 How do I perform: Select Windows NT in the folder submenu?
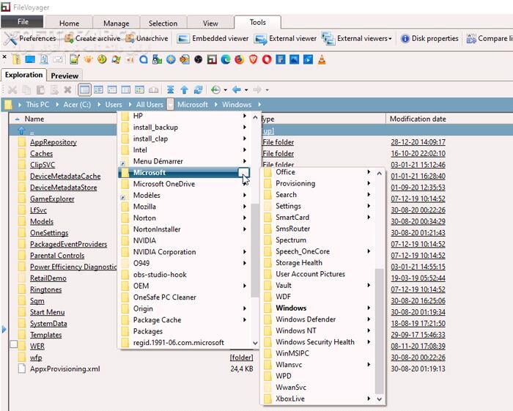(x=295, y=330)
